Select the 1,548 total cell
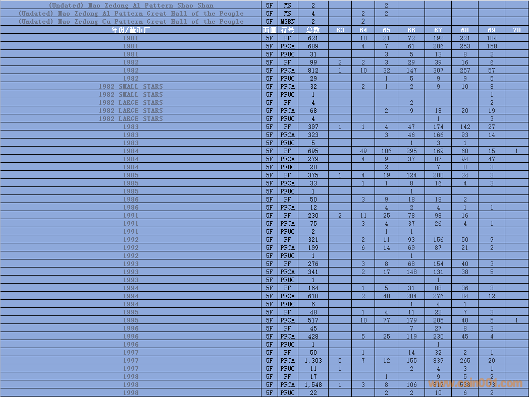 point(313,384)
